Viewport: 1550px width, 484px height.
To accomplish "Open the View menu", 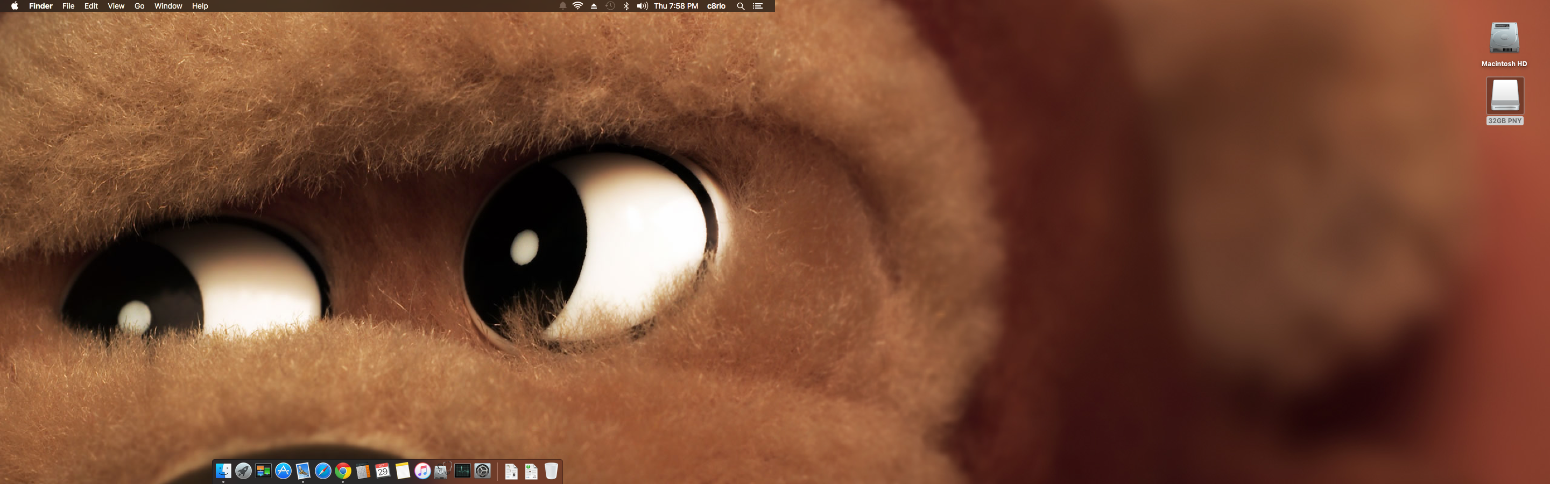I will [116, 6].
